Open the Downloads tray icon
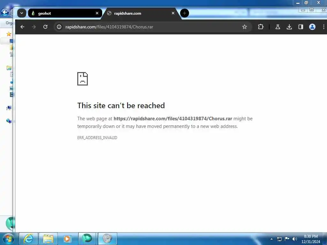This screenshot has width=327, height=245. click(x=289, y=27)
